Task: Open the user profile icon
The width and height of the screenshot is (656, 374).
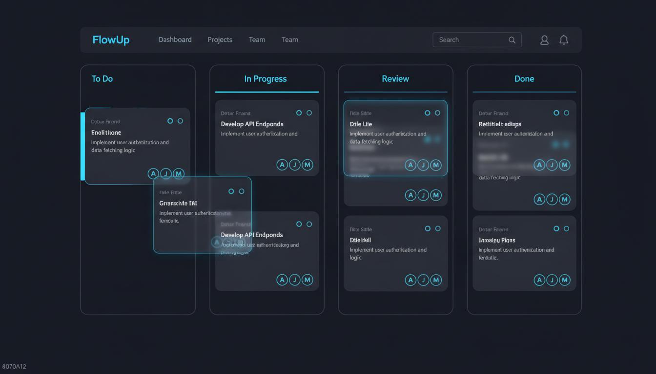Action: coord(544,39)
